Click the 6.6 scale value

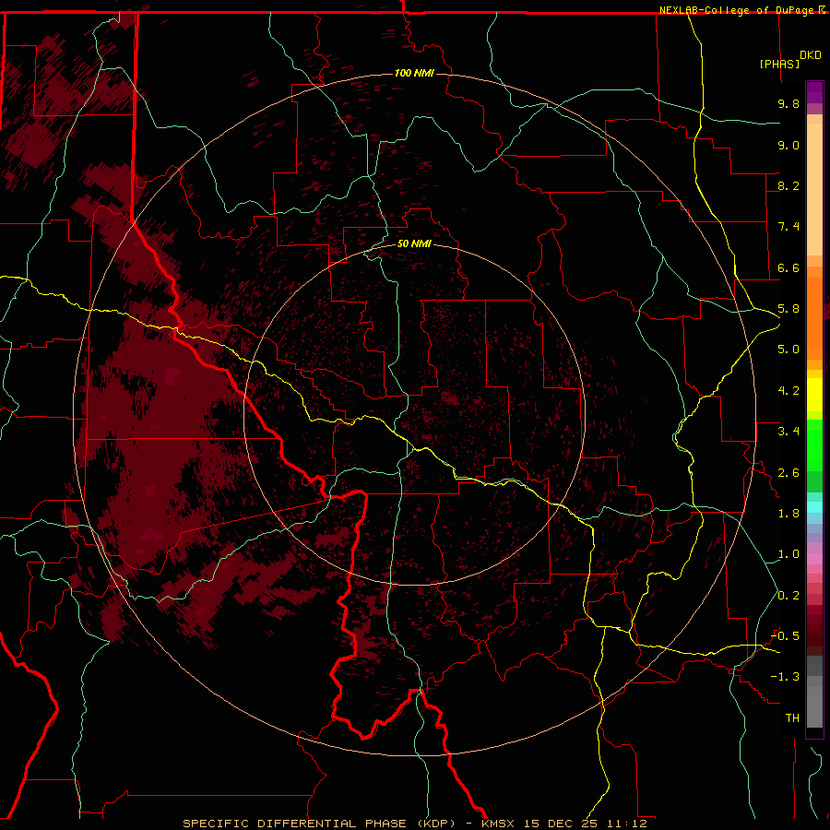click(x=788, y=267)
